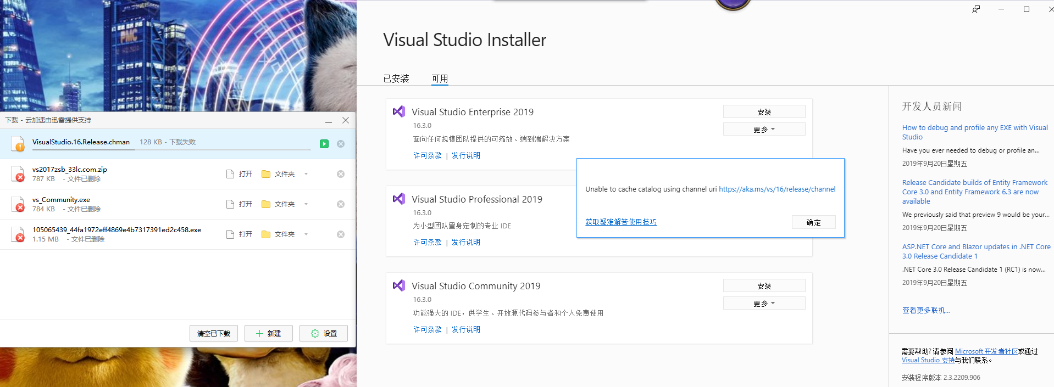Open news: Release Candidate builds of Entity Framework

coord(975,192)
